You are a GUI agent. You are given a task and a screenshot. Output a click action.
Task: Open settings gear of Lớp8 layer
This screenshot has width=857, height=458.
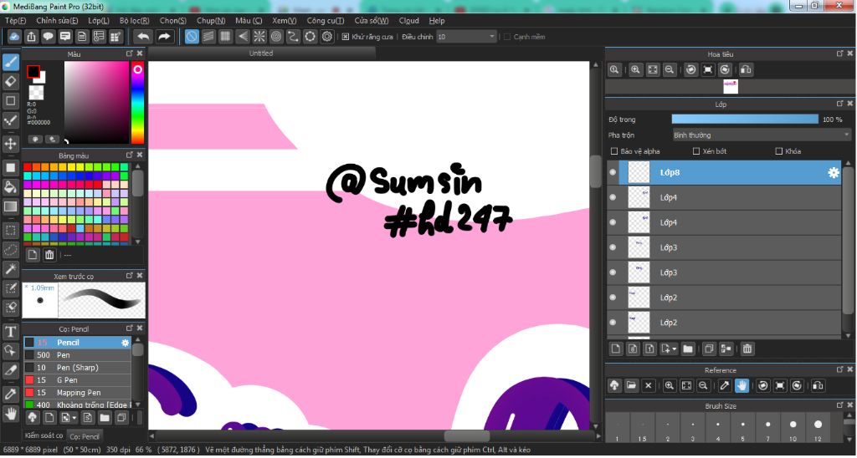(833, 173)
